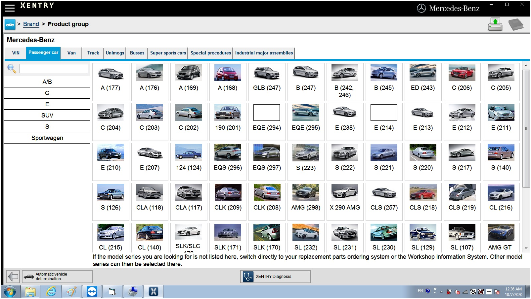Switch to the Passenger car tab
Image resolution: width=531 pixels, height=299 pixels.
[43, 52]
